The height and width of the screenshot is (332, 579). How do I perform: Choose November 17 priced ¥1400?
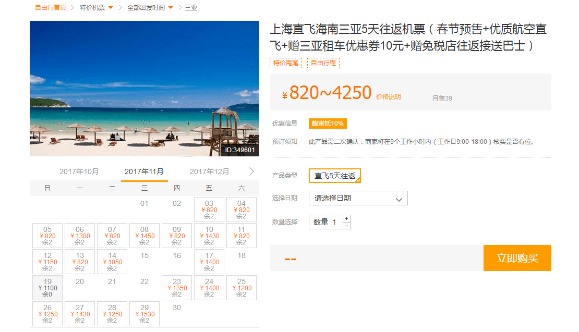coord(209,262)
